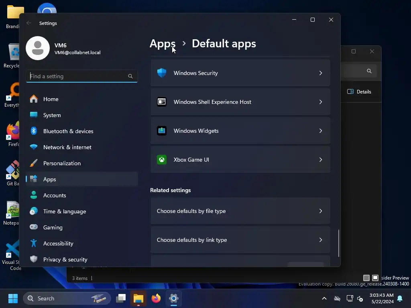Launch Firefox from taskbar
Screen dimensions: 411x308
[x=156, y=298]
